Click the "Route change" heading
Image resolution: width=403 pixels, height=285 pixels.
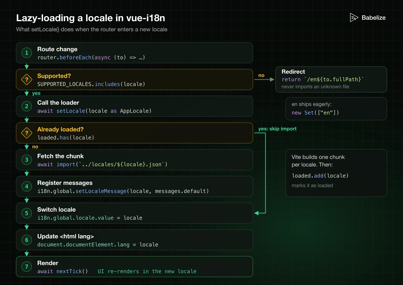pyautogui.click(x=57, y=49)
